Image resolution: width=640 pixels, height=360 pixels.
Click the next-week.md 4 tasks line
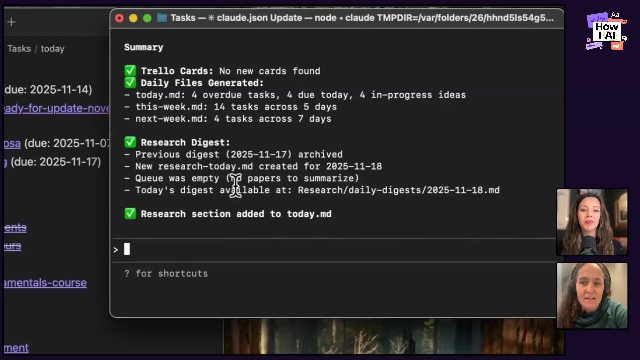coord(228,119)
